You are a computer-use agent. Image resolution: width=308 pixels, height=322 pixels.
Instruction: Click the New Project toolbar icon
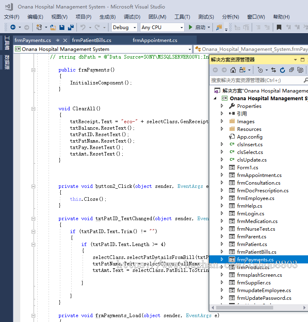[39, 27]
